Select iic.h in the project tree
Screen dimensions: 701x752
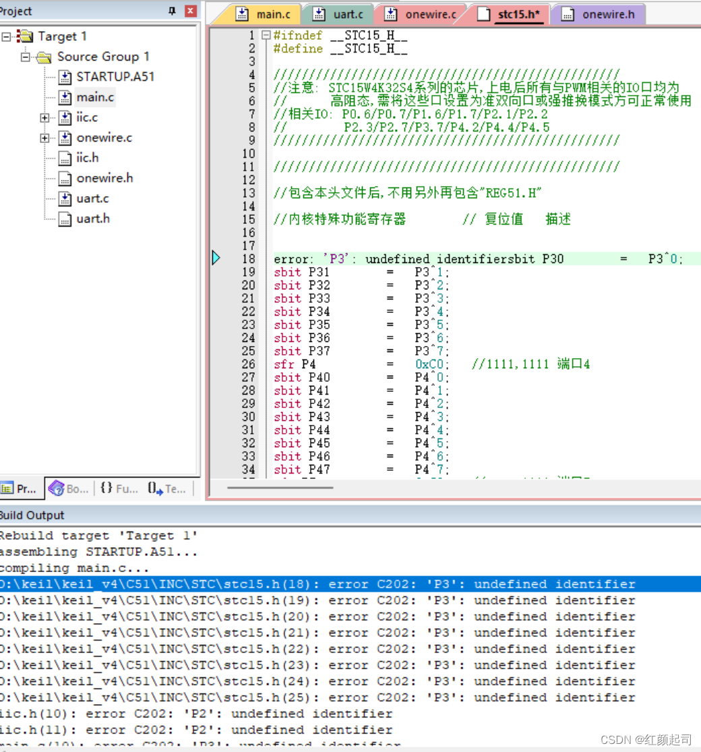click(87, 157)
